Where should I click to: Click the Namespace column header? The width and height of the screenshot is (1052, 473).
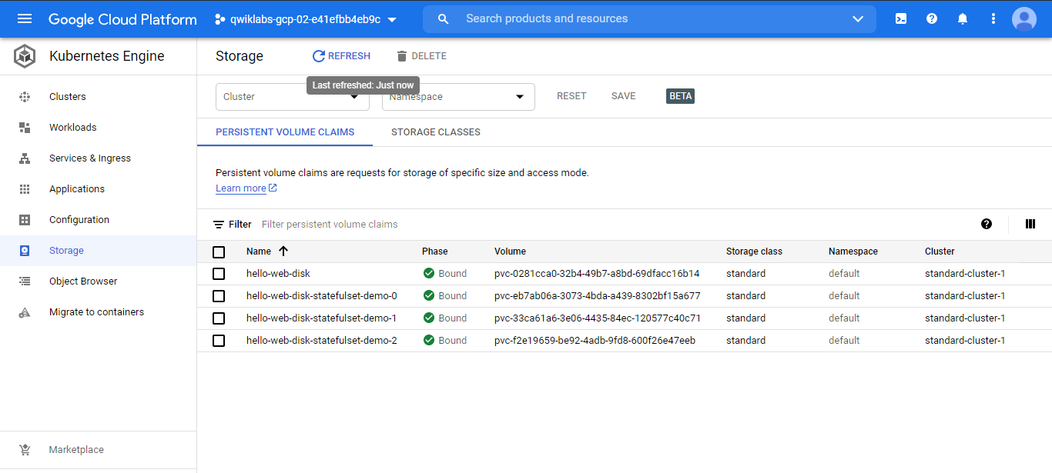pyautogui.click(x=853, y=251)
